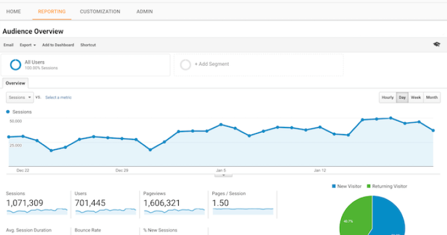Viewport: 447px width, 235px height.
Task: Click the Pages / Session sparkline
Action: 243,211
